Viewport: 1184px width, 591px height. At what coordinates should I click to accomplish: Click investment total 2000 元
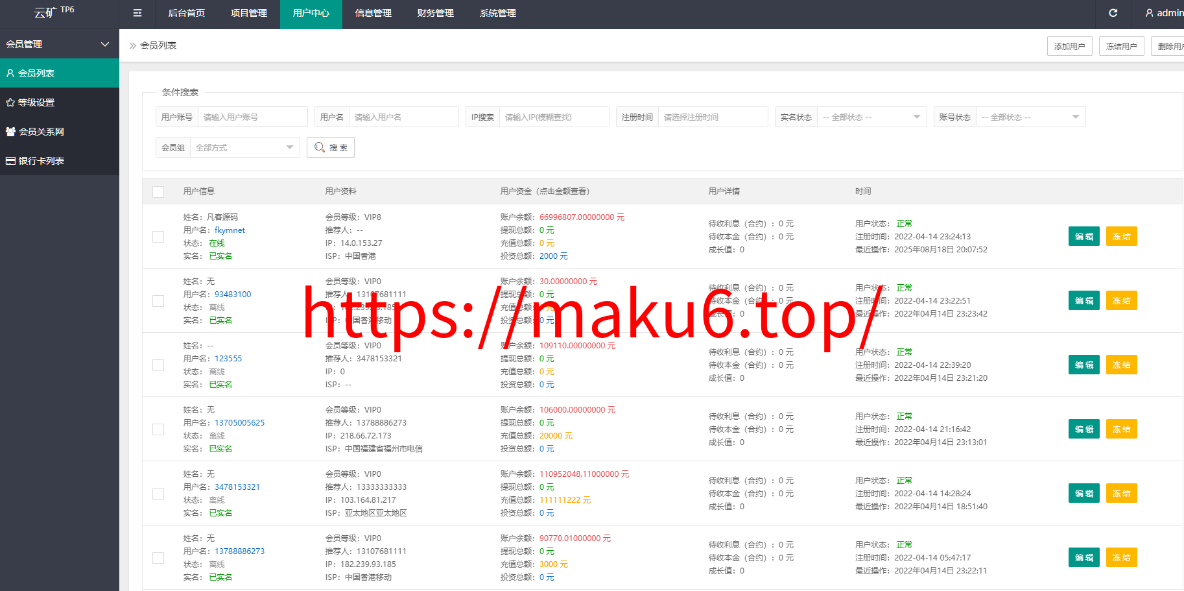point(554,256)
